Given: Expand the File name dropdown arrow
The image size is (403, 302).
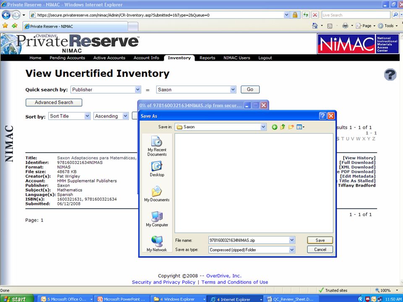Looking at the screenshot, I should (x=292, y=240).
